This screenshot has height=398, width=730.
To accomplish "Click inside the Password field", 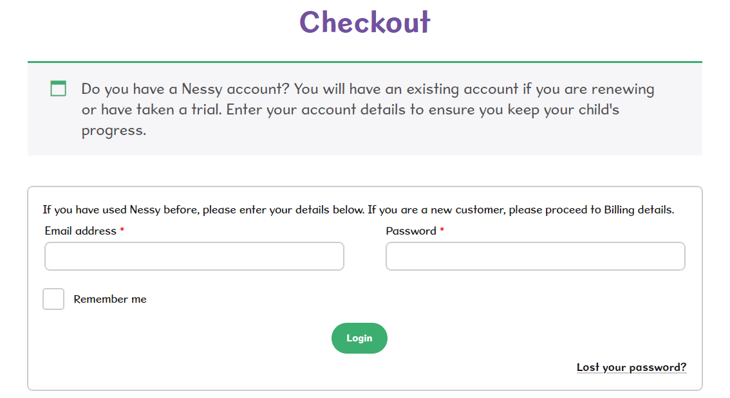I will [535, 256].
